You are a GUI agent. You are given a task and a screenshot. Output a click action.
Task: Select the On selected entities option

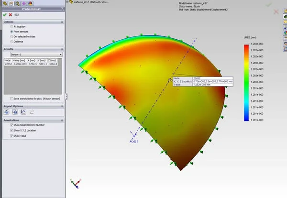tap(12, 36)
